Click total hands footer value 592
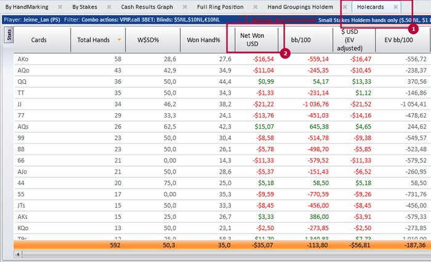The width and height of the screenshot is (431, 262). pos(115,245)
